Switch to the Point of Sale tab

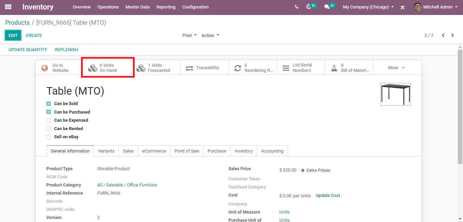[187, 151]
